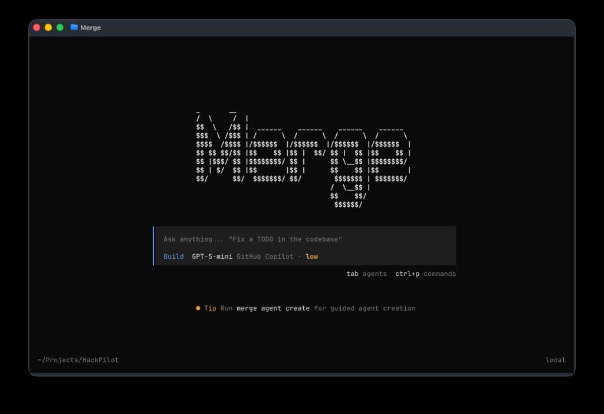Viewport: 604px width, 414px height.
Task: Open the "commands" hint label
Action: tap(439, 274)
